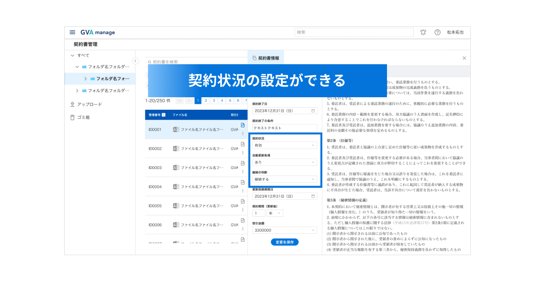Open the 契約状況 dropdown showing 有効
Image resolution: width=535 pixels, height=281 pixels.
pos(285,145)
